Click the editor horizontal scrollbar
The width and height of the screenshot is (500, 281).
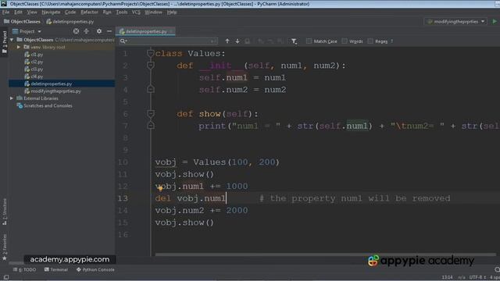[325, 254]
